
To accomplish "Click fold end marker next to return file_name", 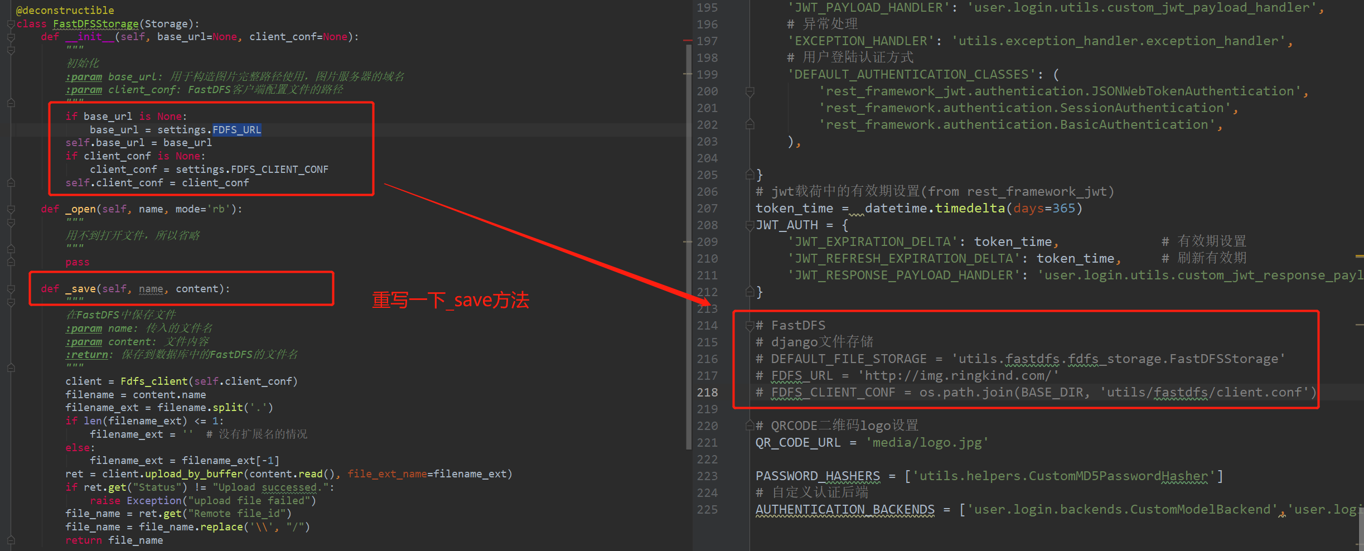I will tap(11, 540).
